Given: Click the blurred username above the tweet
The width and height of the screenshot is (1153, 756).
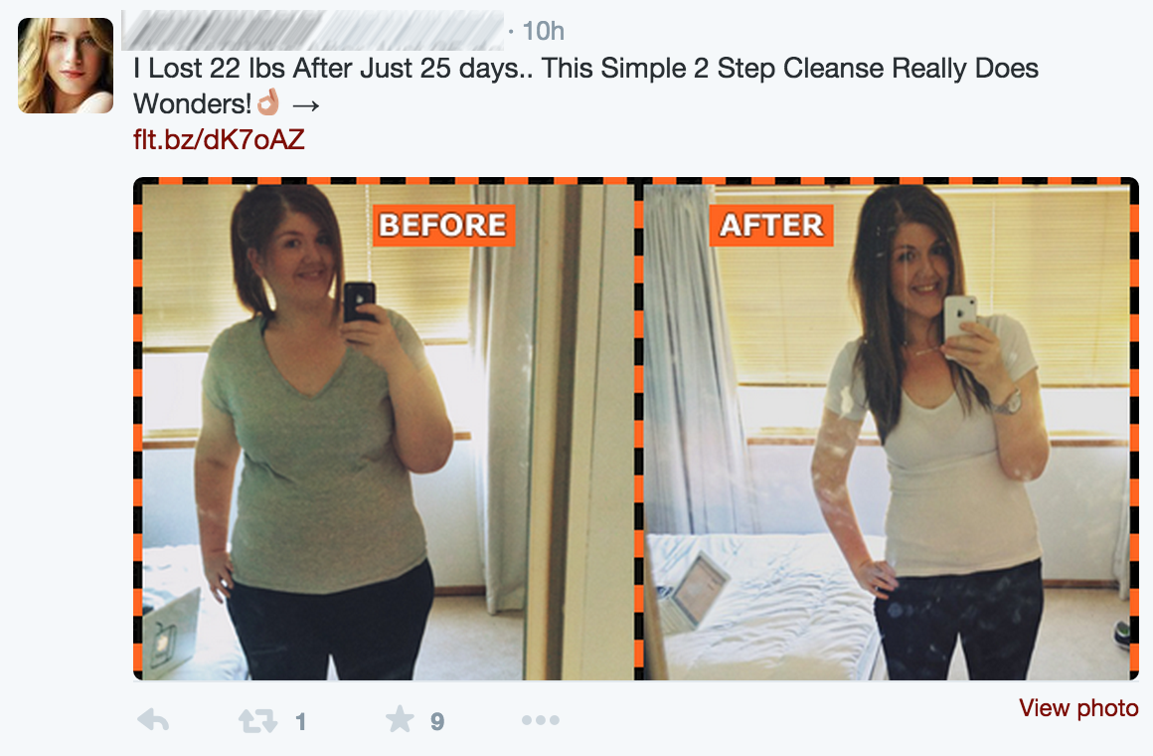Looking at the screenshot, I should pos(312,30).
